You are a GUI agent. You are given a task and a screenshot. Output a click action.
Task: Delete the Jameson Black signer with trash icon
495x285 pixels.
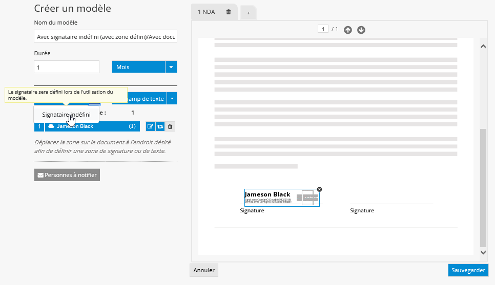tap(171, 126)
